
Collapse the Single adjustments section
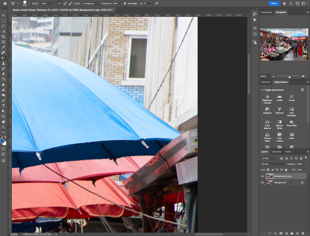263,90
